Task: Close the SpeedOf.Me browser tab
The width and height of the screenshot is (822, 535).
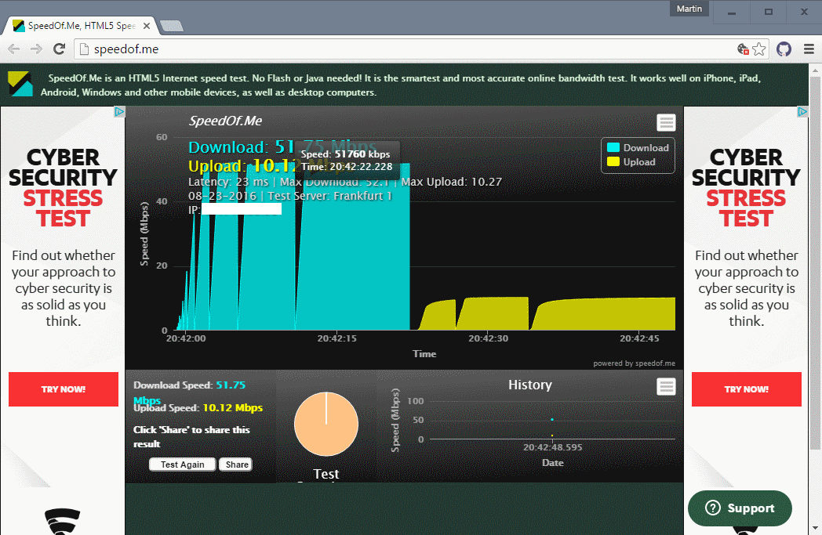Action: 147,26
